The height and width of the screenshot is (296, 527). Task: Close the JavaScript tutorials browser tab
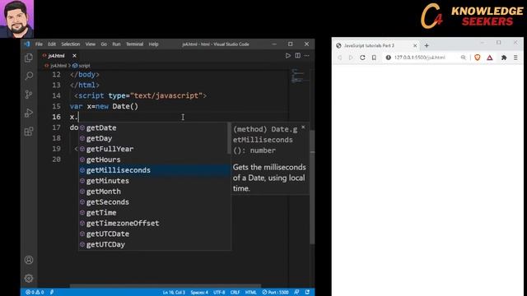point(415,46)
